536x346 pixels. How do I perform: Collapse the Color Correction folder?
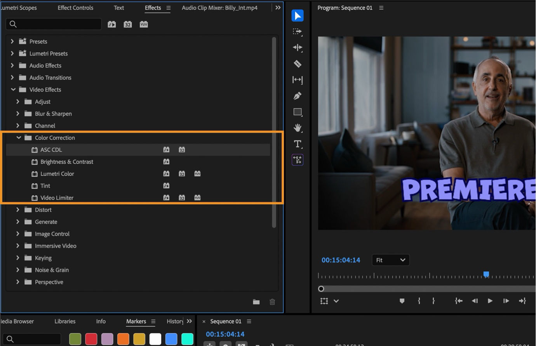pyautogui.click(x=19, y=138)
